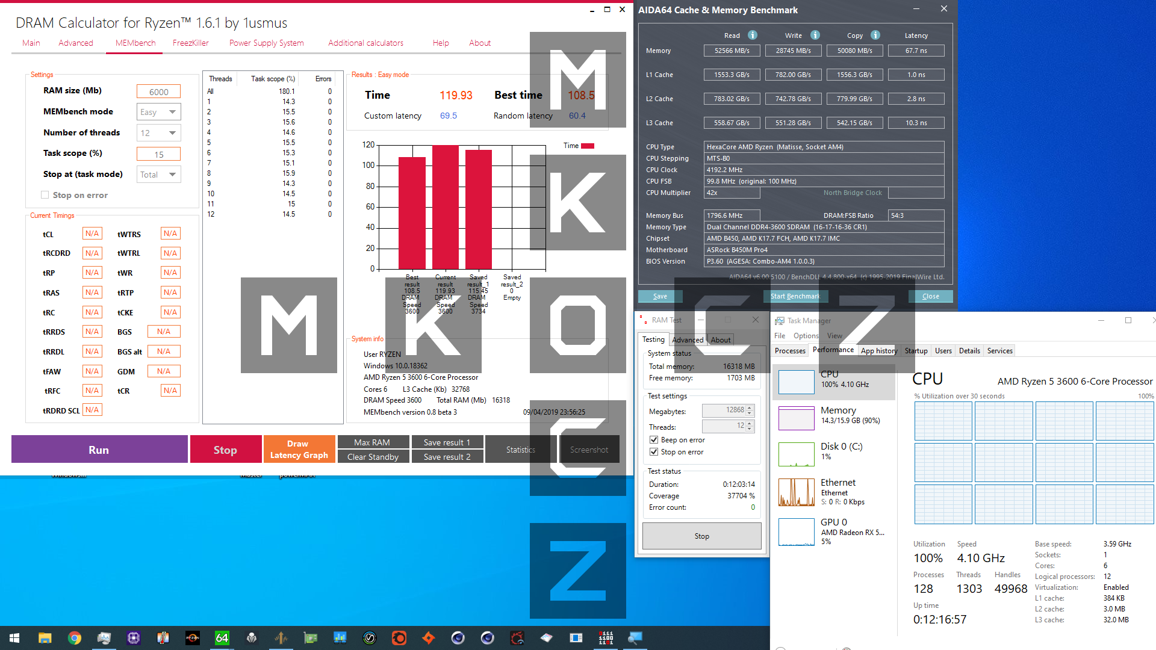1156x650 pixels.
Task: Open the Advanced tab in DRAM Calculator
Action: [76, 43]
